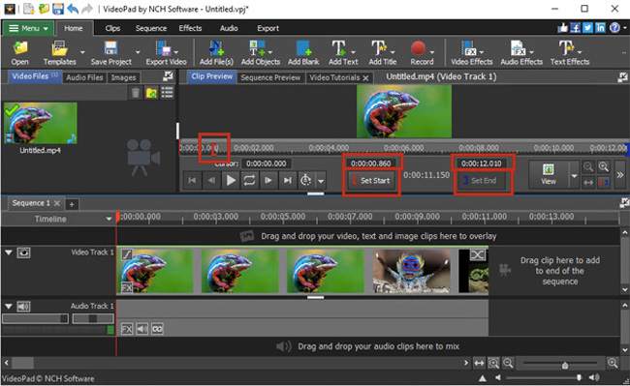630x386 pixels.
Task: Switch to the Sequence ribbon tab
Action: [151, 28]
